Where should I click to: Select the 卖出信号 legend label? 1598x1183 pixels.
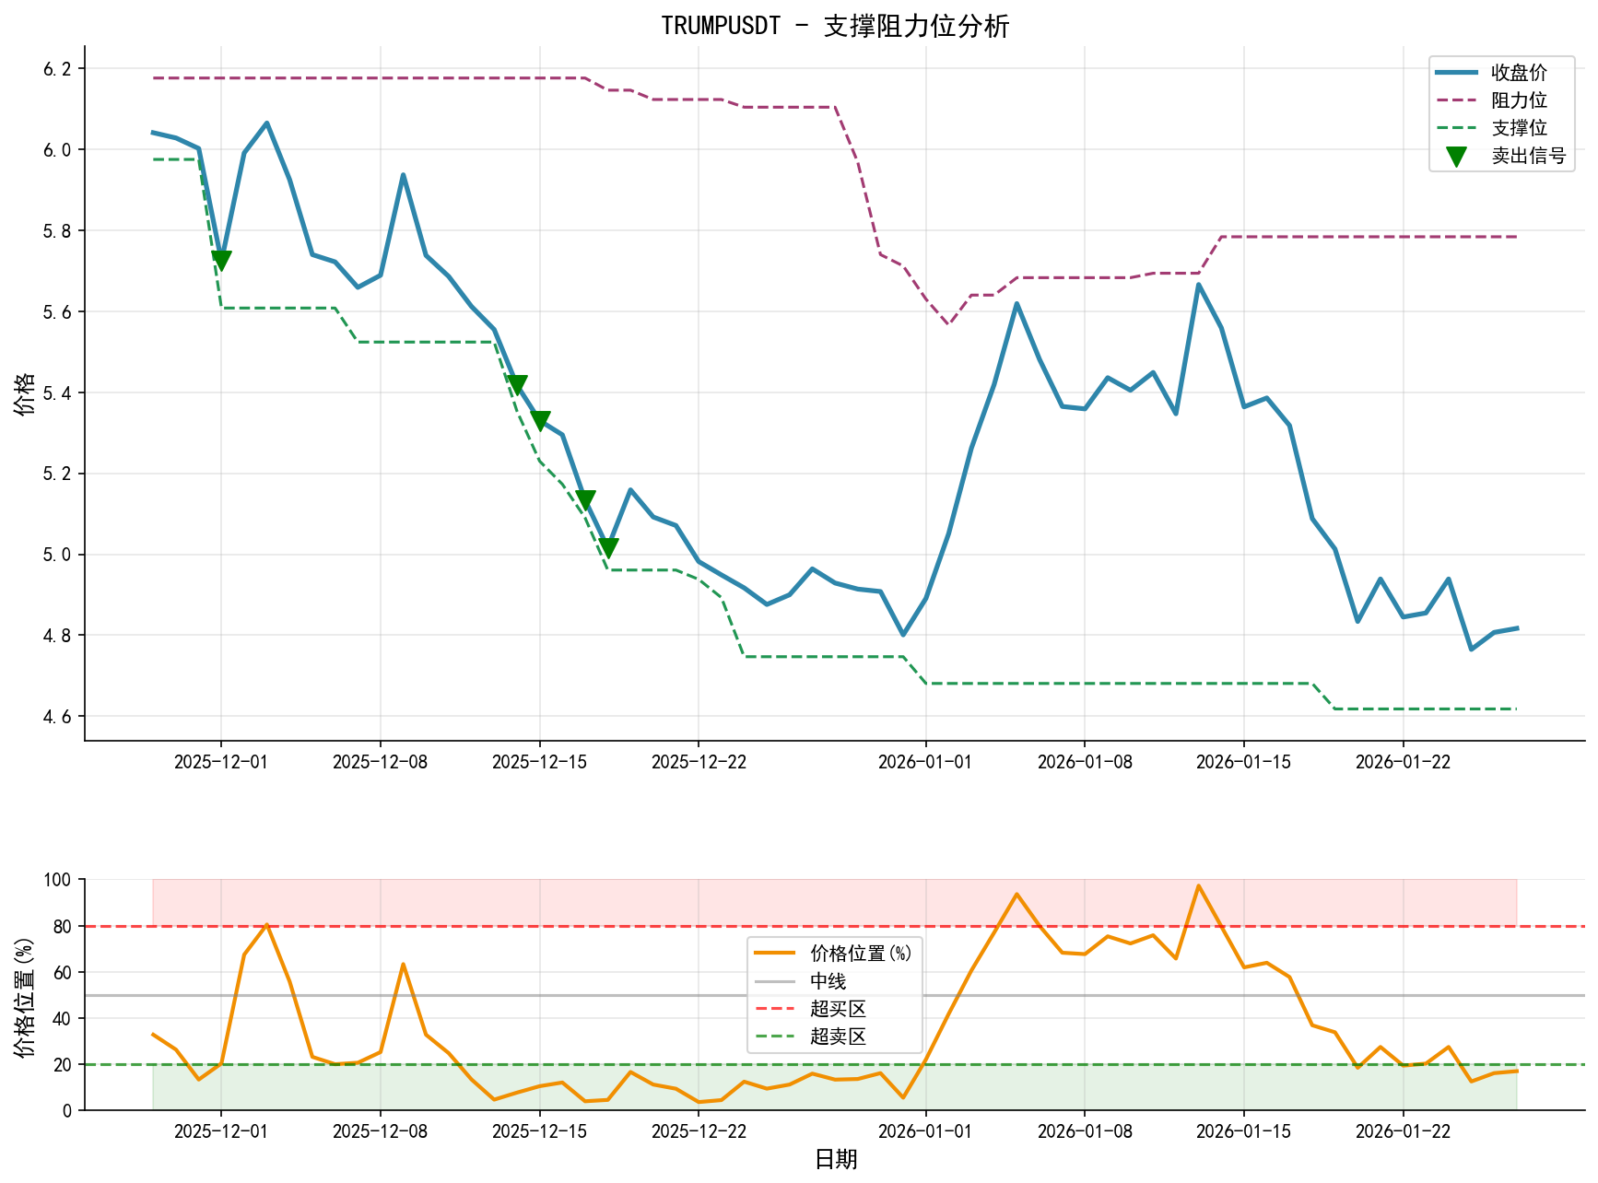1528,156
